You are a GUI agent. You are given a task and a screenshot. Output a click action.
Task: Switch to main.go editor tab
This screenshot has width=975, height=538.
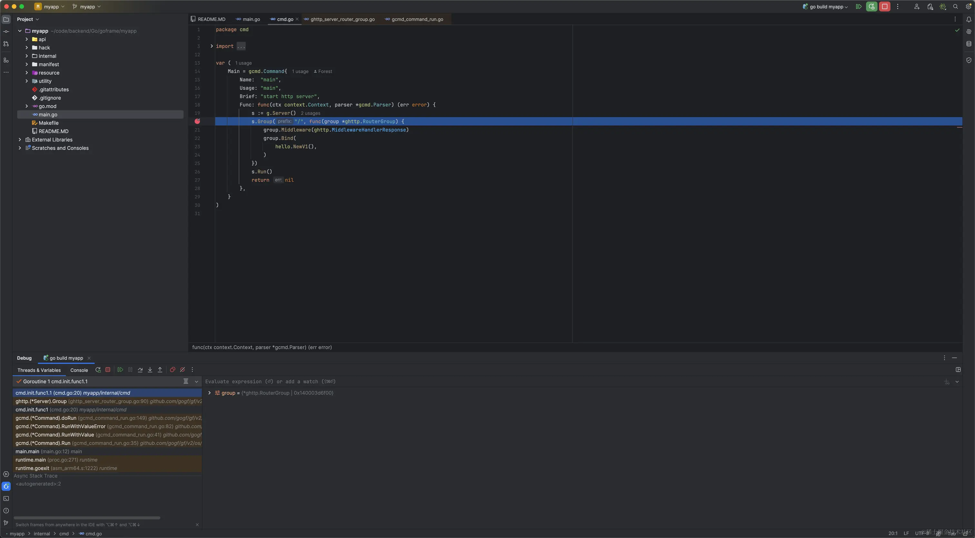pyautogui.click(x=248, y=19)
